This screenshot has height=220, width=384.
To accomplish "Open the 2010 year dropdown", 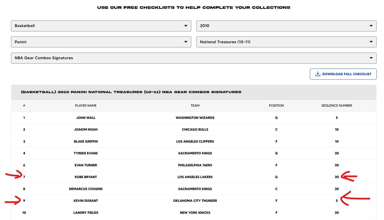I will pyautogui.click(x=286, y=26).
